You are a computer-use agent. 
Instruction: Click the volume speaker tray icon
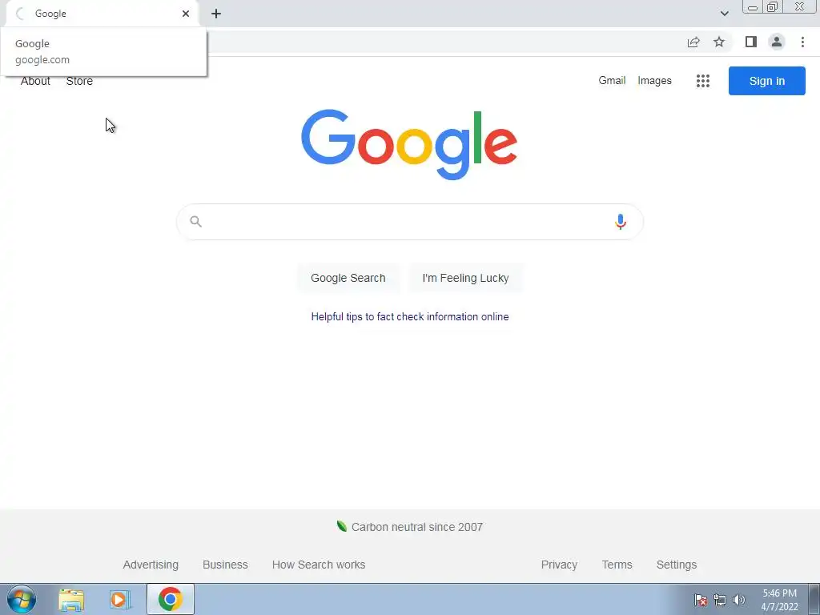(x=739, y=600)
